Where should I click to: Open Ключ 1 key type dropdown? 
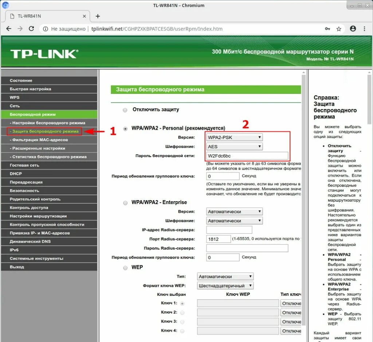coord(291,303)
